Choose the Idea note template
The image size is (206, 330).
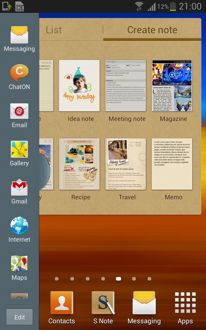point(79,86)
